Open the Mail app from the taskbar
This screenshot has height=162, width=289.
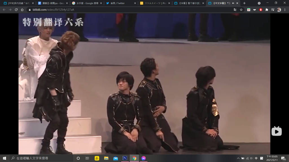tap(115, 158)
